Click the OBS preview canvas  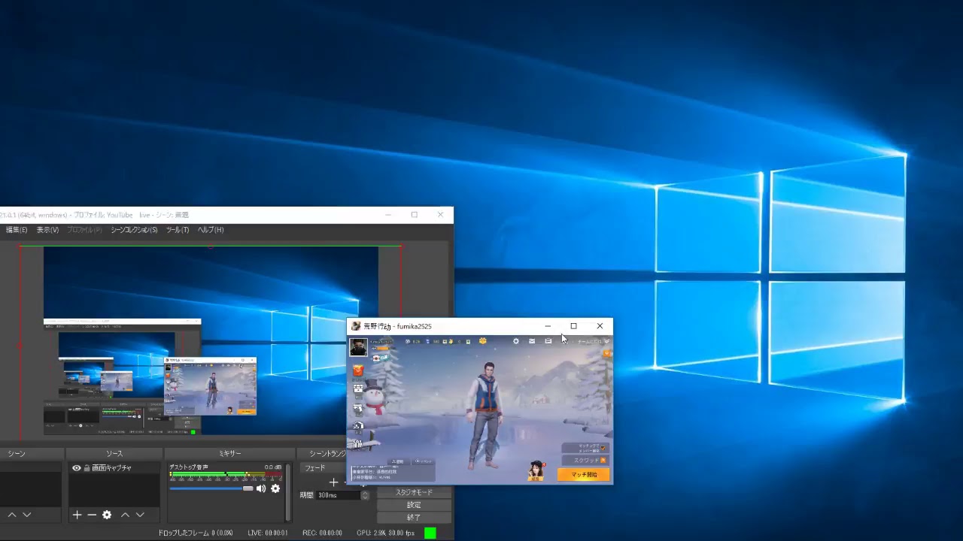(211, 342)
